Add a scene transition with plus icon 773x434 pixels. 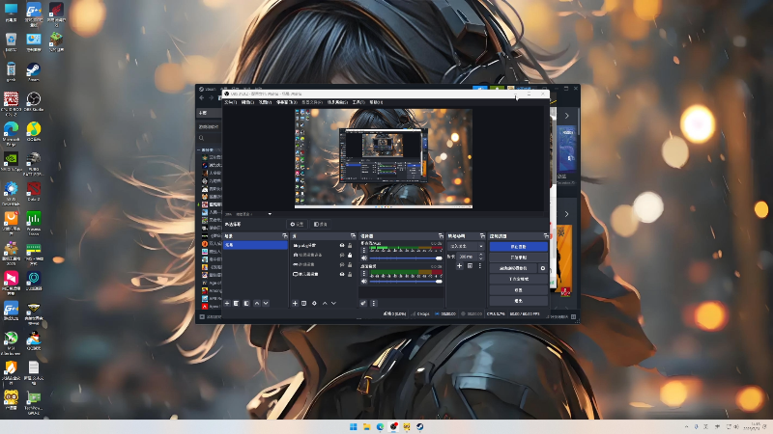459,266
